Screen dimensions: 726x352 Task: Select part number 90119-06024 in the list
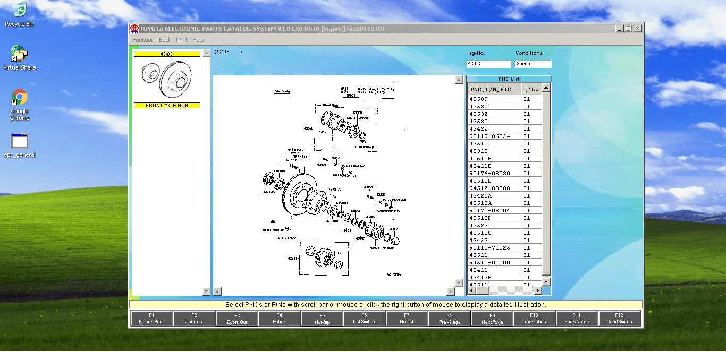coord(494,136)
